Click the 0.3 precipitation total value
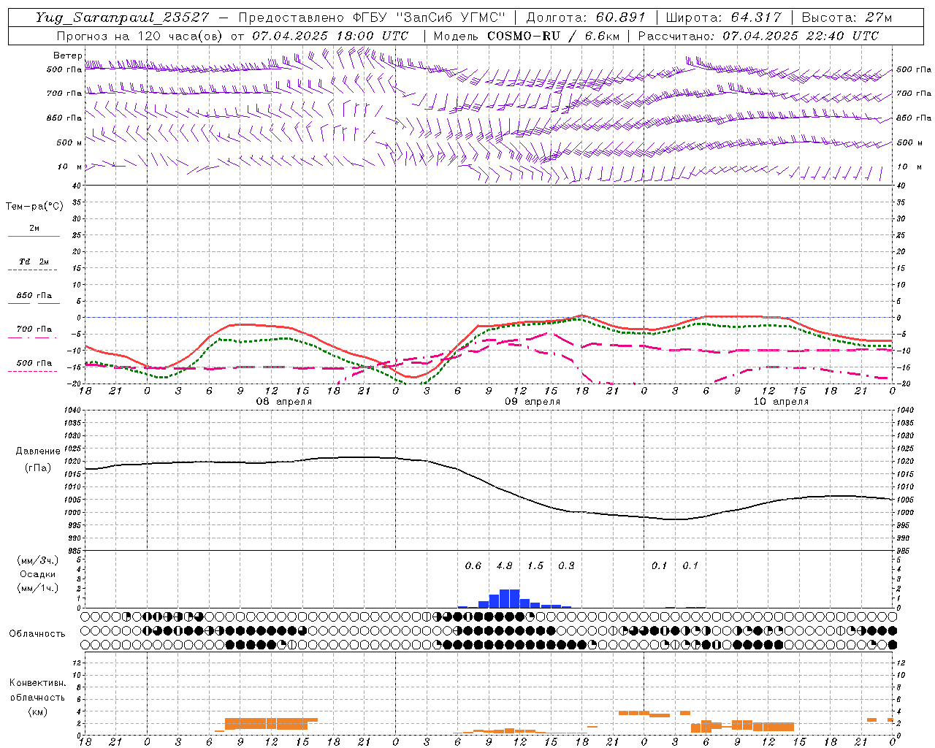The width and height of the screenshot is (935, 748). click(x=566, y=565)
